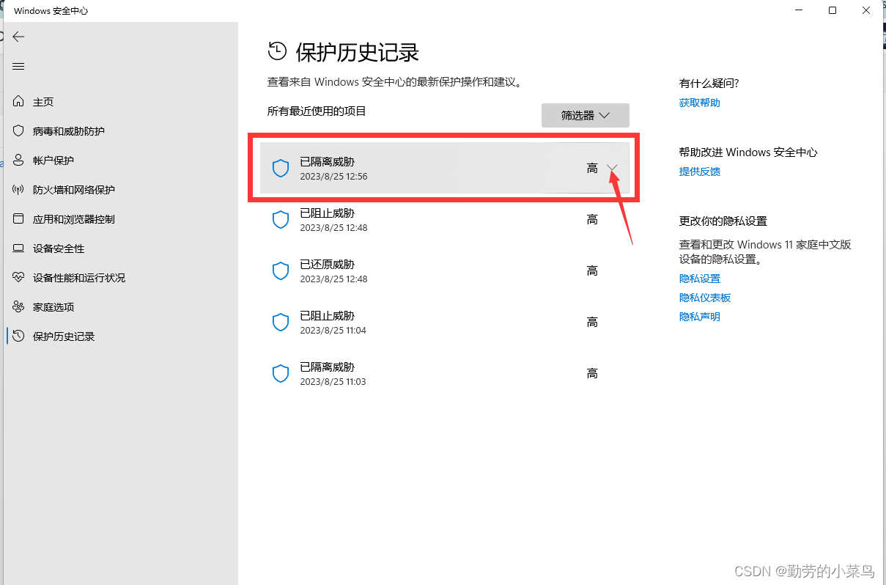Click the heart icon beside 设备性能和运行状况

19,278
